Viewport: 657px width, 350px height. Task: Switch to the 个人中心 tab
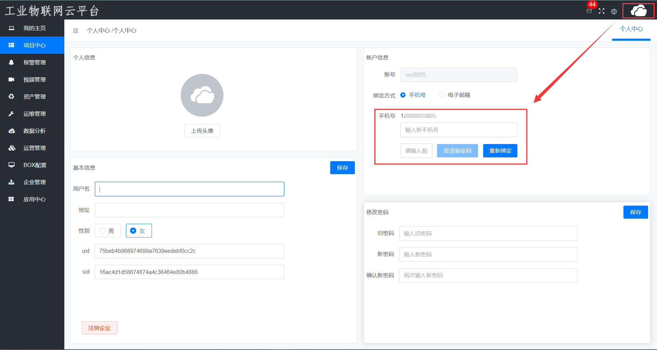pyautogui.click(x=631, y=29)
